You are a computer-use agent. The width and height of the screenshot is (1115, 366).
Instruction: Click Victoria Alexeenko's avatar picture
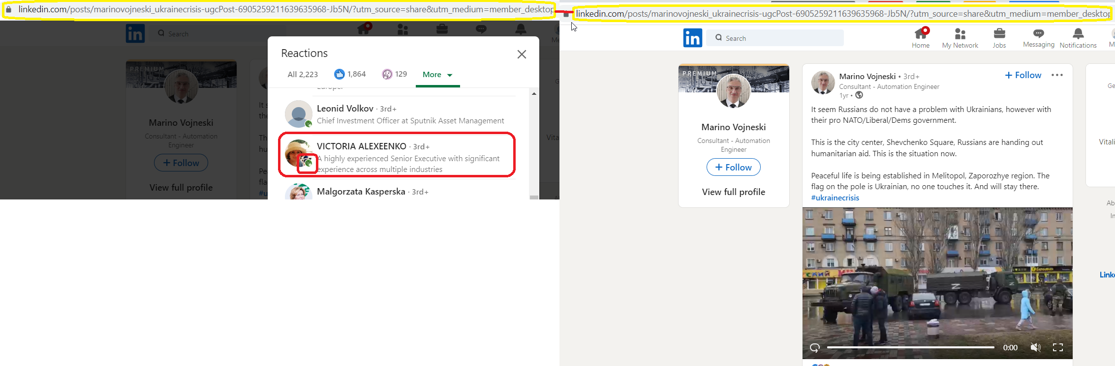pos(298,153)
